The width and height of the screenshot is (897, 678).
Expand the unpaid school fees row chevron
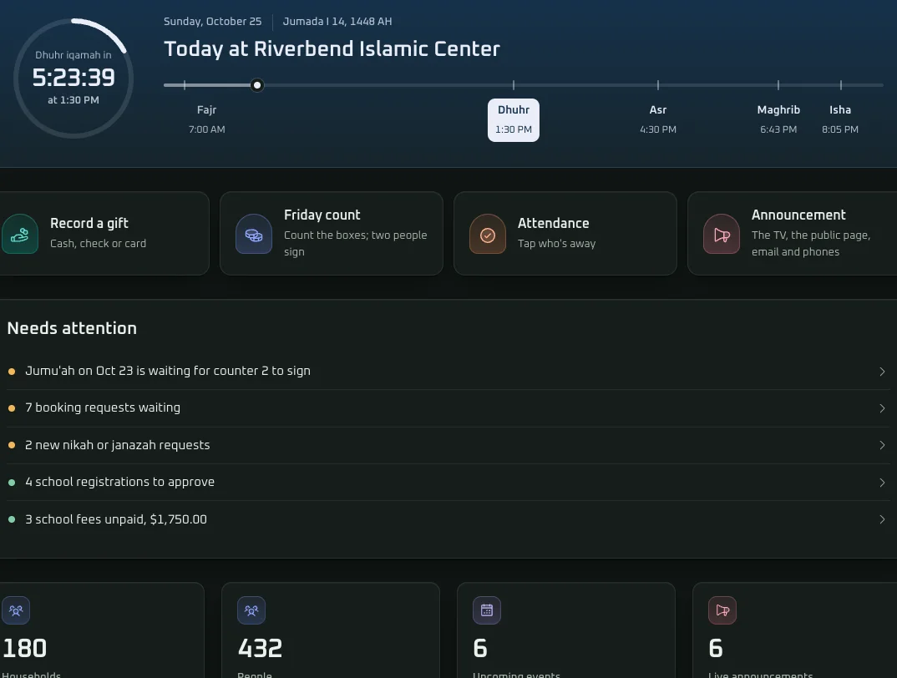click(x=882, y=519)
